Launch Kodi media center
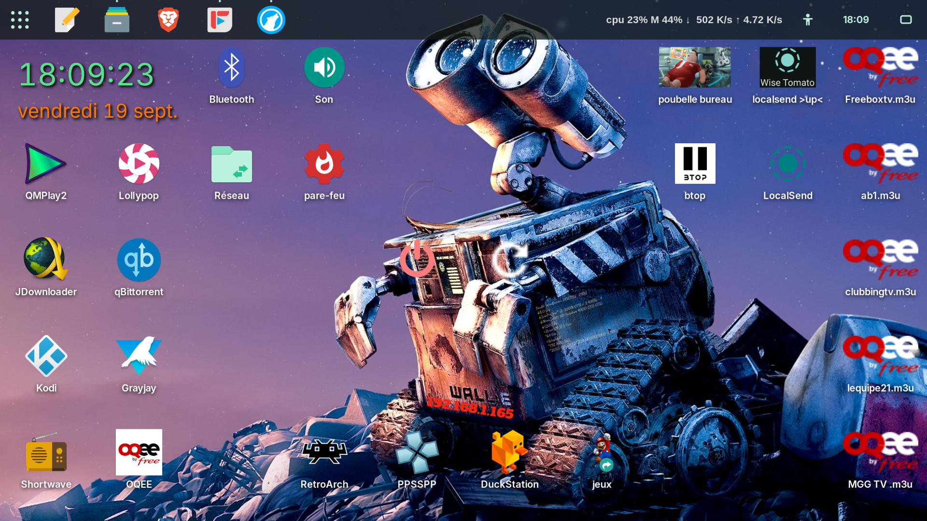Image resolution: width=927 pixels, height=521 pixels. click(x=46, y=356)
